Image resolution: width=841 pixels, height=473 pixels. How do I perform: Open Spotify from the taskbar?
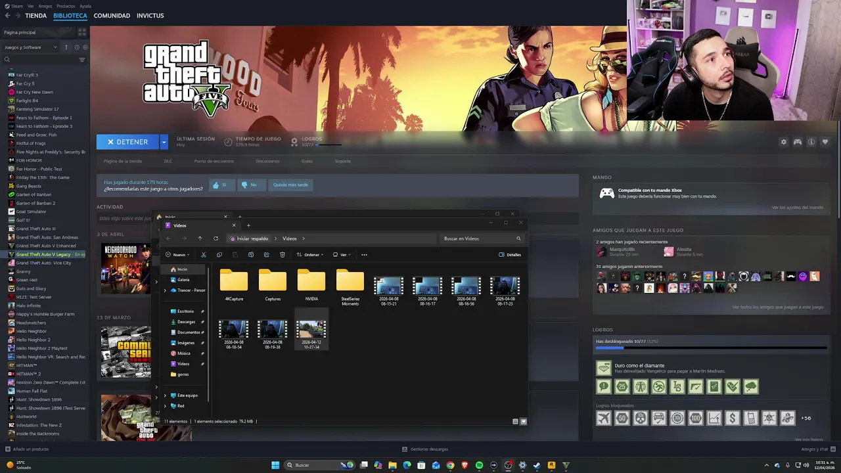pyautogui.click(x=479, y=465)
